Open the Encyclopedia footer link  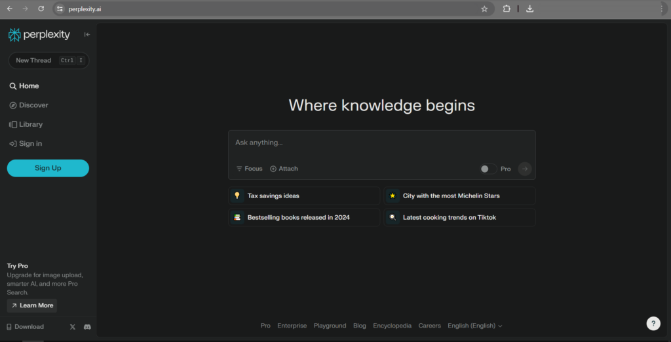click(x=392, y=326)
